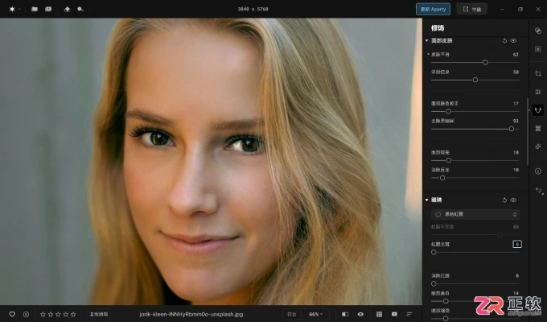Restore the window with the top-right square icon
The width and height of the screenshot is (547, 322).
(x=520, y=9)
